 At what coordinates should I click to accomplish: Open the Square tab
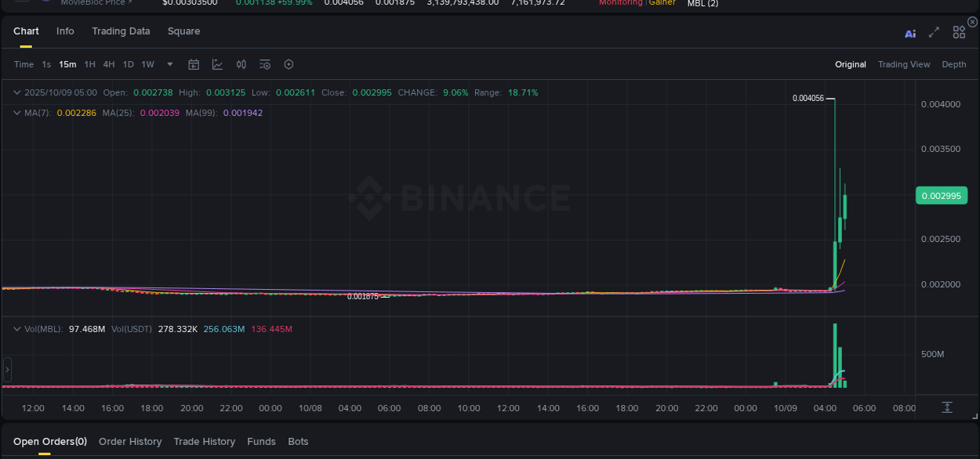(x=183, y=31)
